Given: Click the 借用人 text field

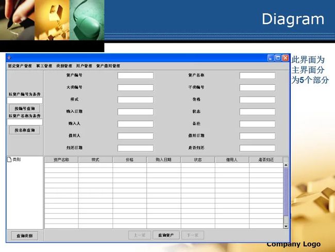Looking at the screenshot, I should click(136, 136).
